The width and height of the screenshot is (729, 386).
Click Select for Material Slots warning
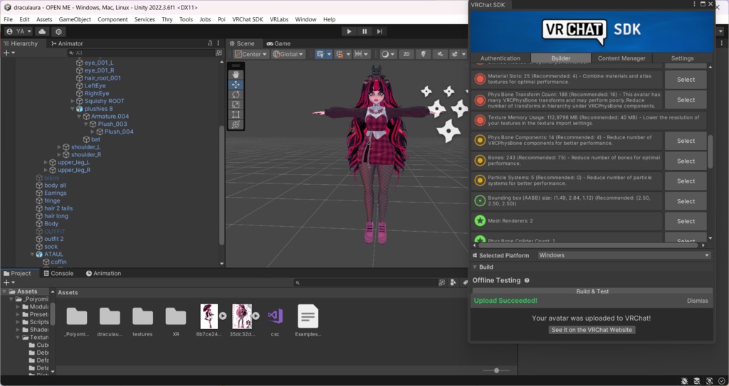(x=686, y=80)
